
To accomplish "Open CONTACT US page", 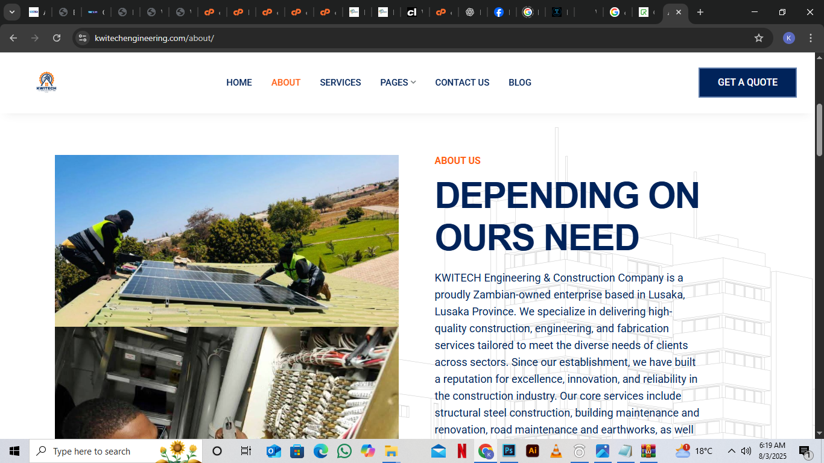I will [x=462, y=83].
